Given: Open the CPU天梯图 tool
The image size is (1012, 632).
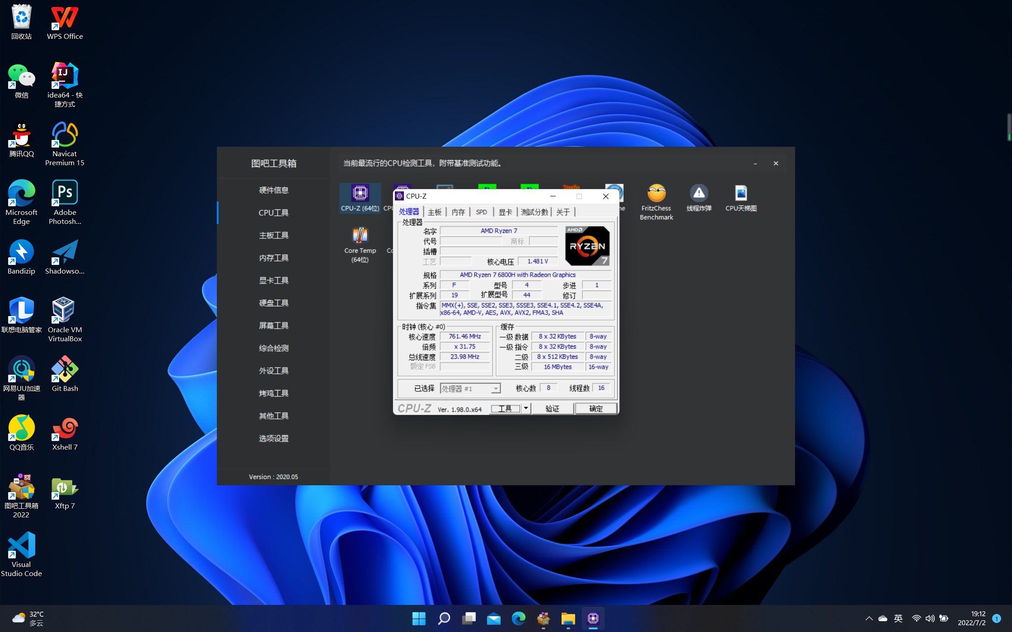Looking at the screenshot, I should click(x=741, y=198).
